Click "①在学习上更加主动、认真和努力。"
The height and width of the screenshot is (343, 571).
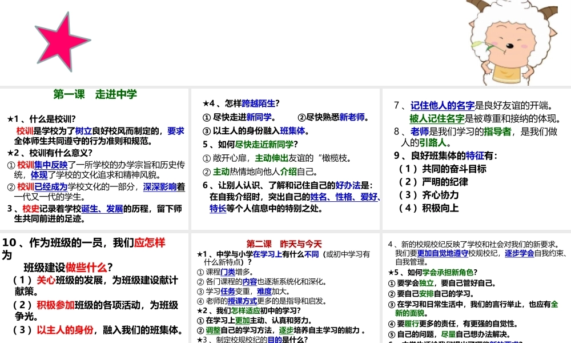point(255,321)
